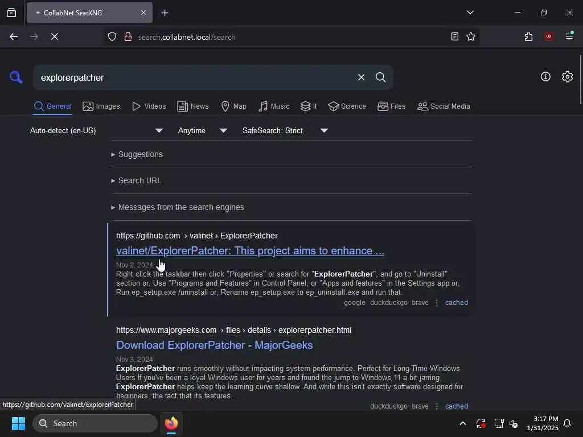Click the SearXNG magnifier logo
Viewport: 583px width, 437px height.
click(16, 77)
